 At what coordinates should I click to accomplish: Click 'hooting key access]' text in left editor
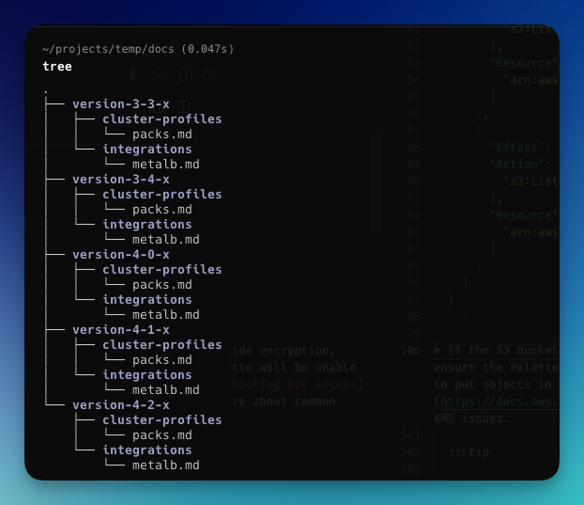click(x=297, y=385)
